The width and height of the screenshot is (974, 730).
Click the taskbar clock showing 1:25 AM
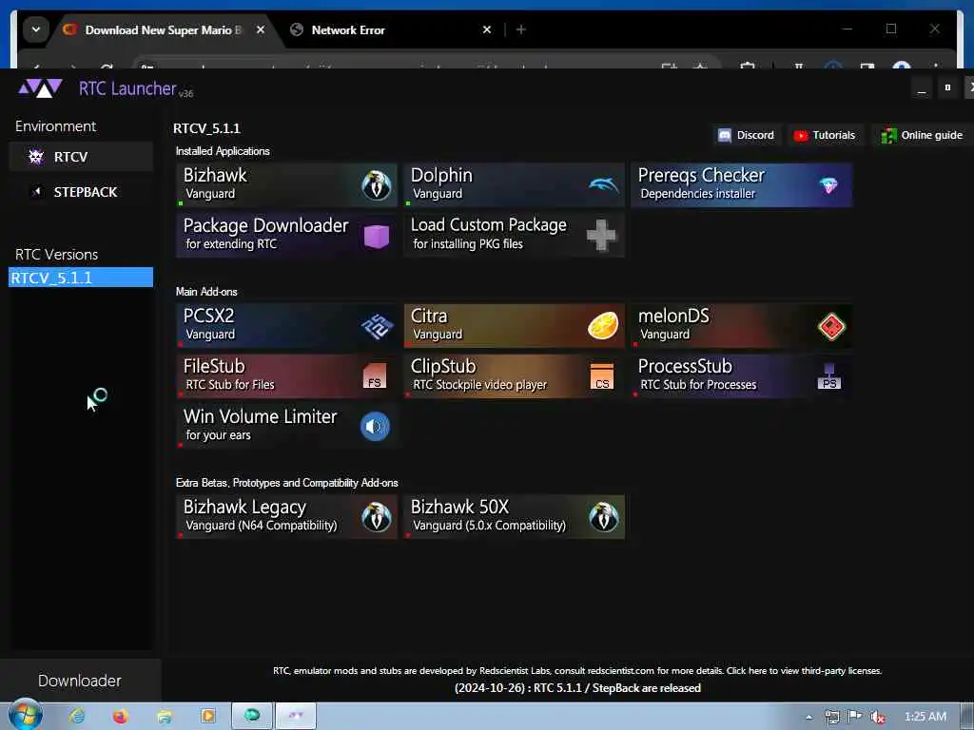click(x=925, y=717)
